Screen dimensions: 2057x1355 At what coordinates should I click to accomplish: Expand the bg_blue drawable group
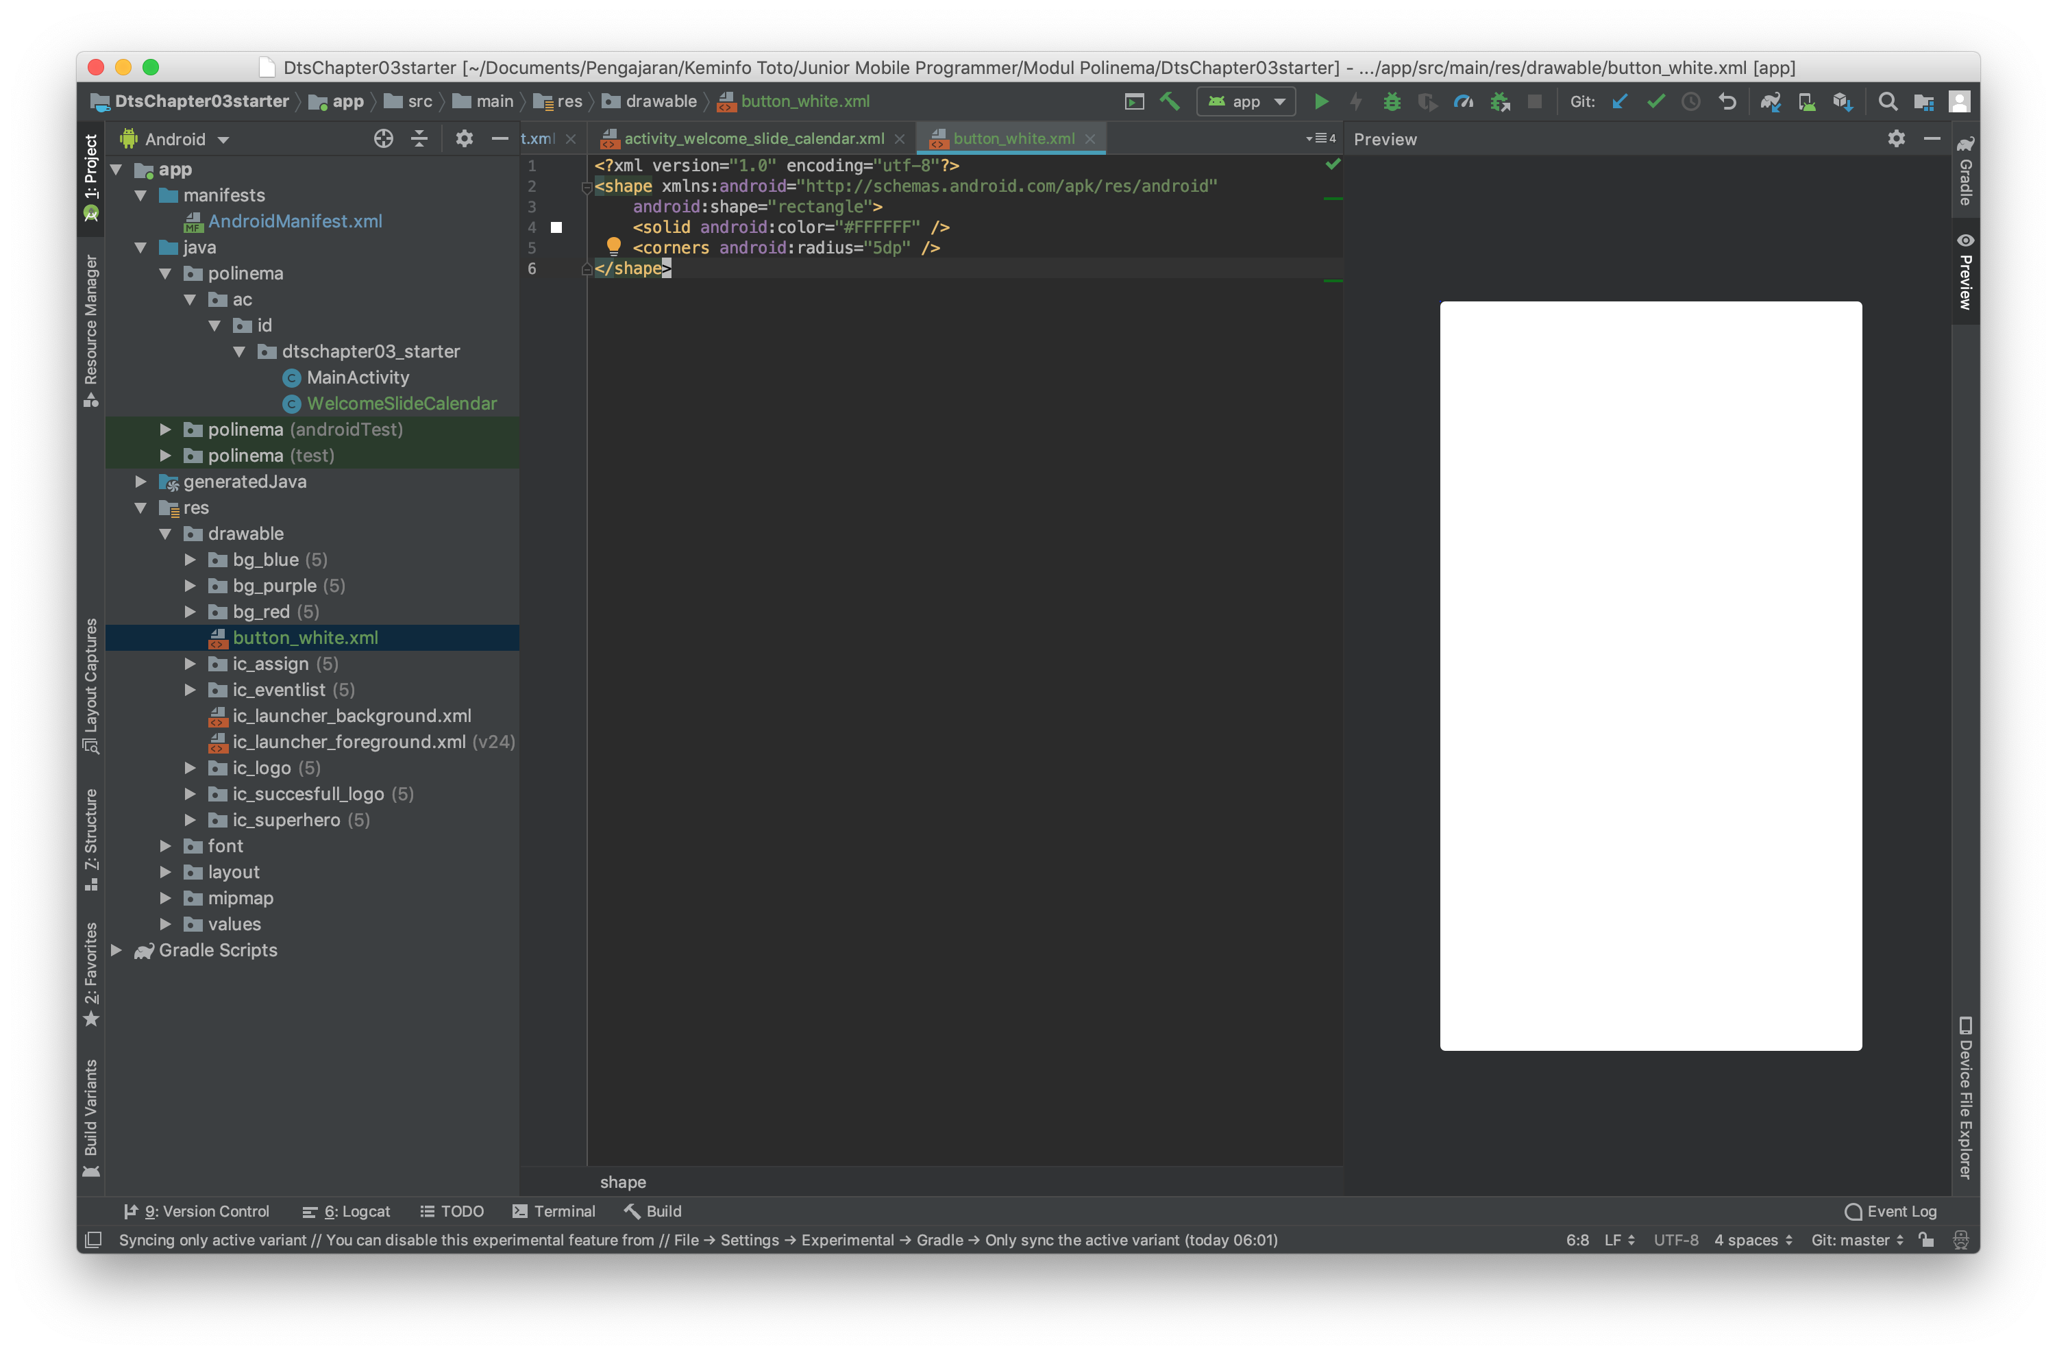190,560
